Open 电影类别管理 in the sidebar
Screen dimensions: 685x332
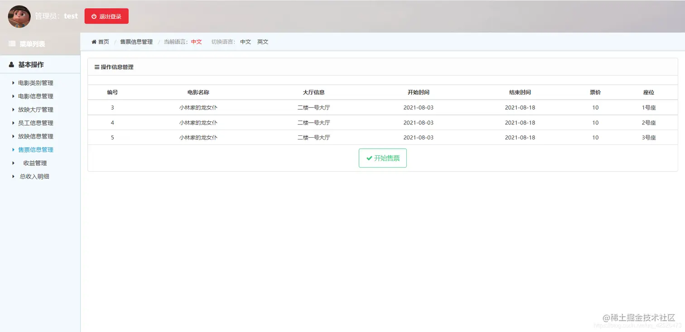point(36,83)
